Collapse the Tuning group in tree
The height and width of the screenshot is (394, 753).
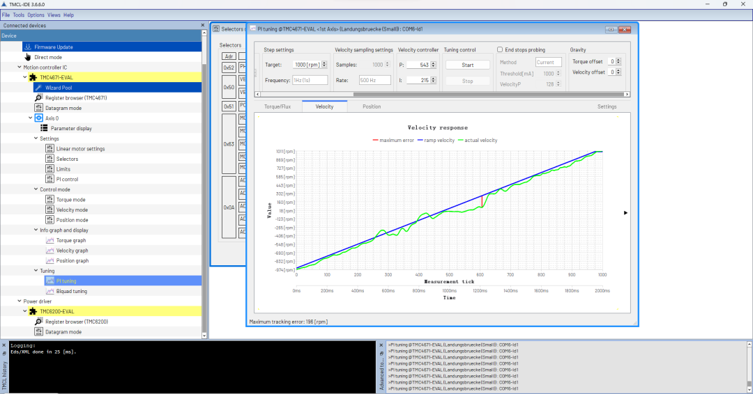35,271
